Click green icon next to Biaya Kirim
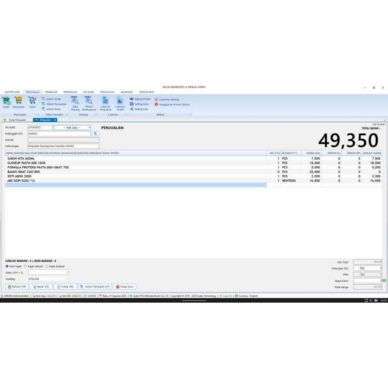 (x=384, y=280)
